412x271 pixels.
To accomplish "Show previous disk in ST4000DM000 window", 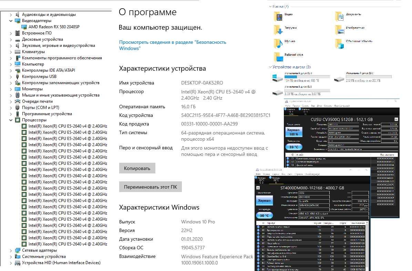I will click(258, 188).
